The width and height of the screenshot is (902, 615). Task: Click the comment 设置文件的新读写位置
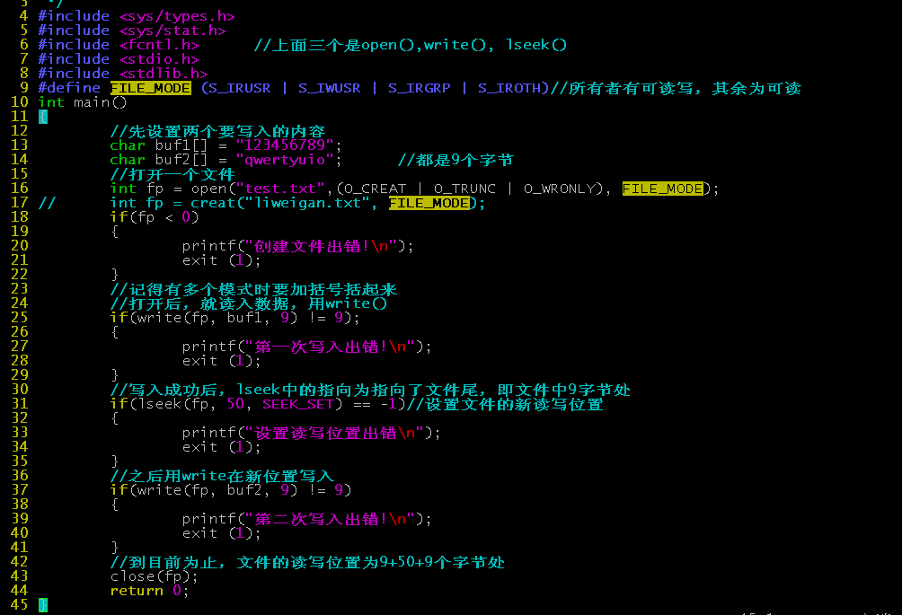pyautogui.click(x=505, y=404)
